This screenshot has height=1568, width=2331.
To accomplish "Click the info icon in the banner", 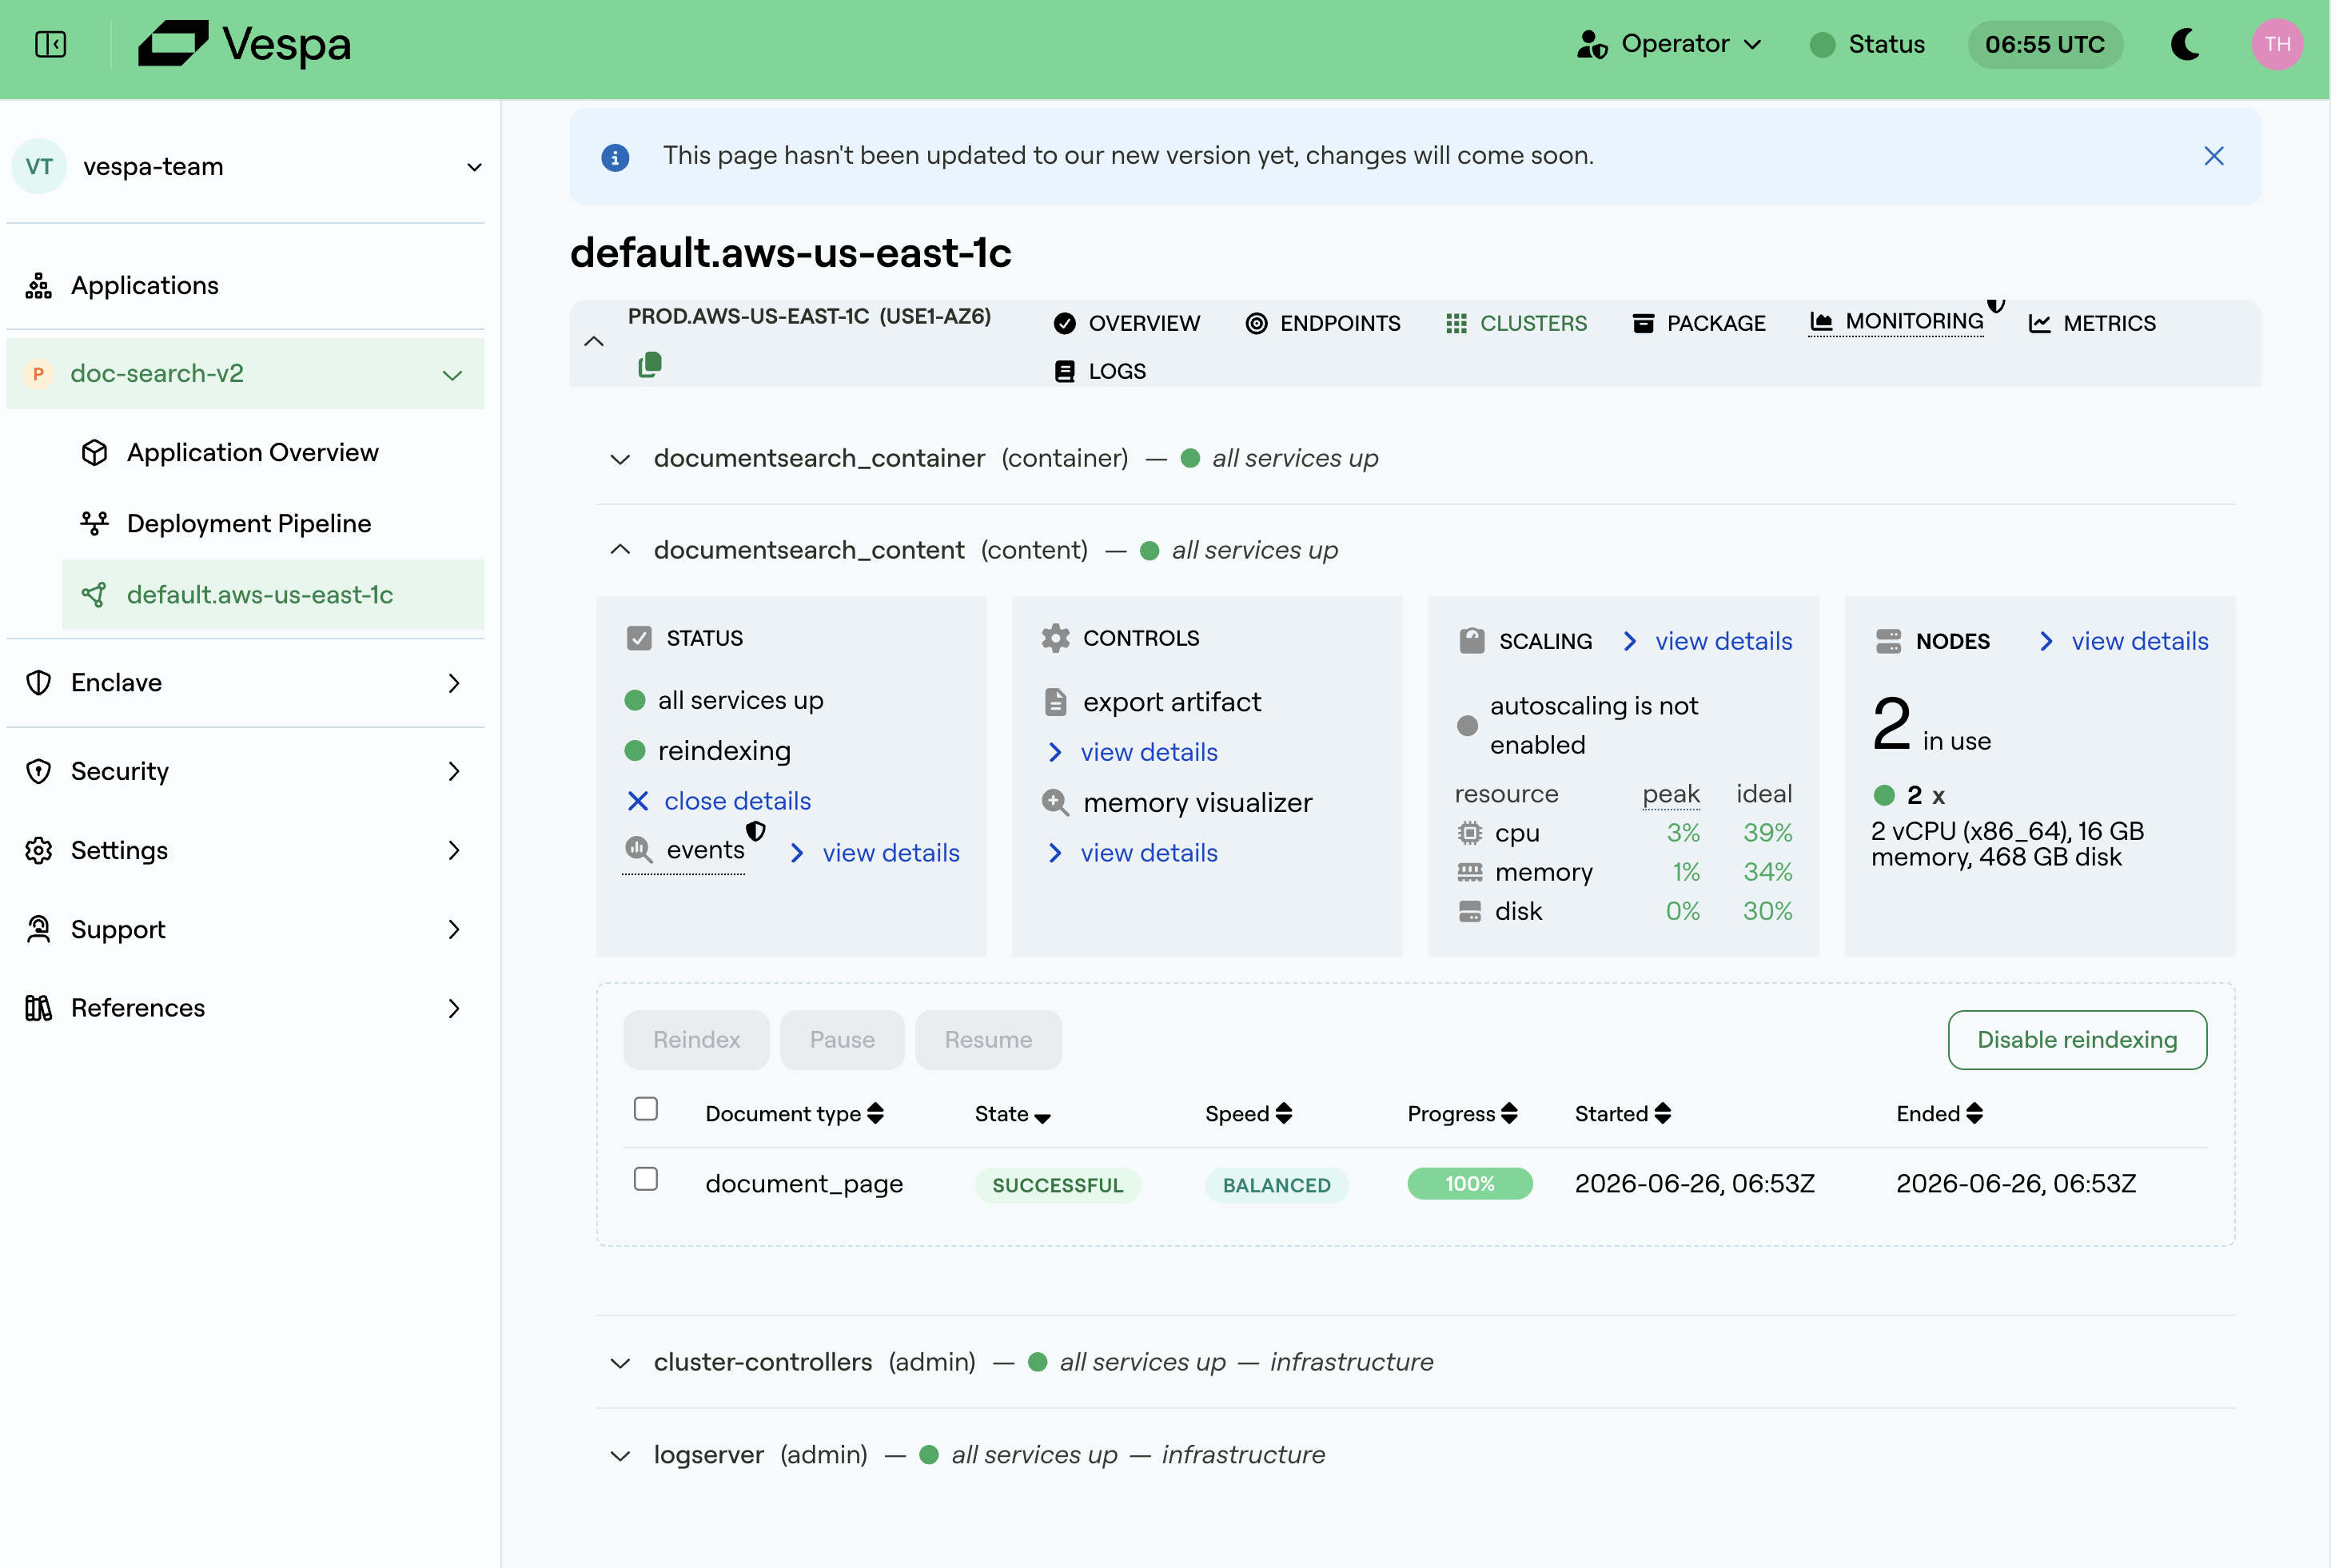I will point(615,157).
